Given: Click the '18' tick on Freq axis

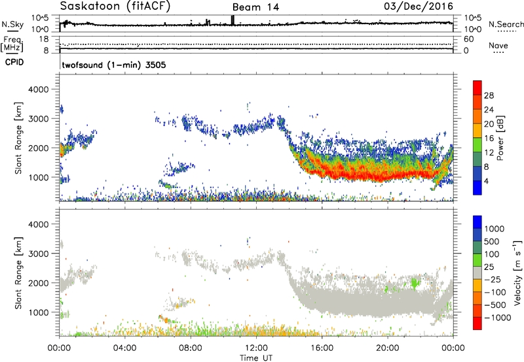Looking at the screenshot, I should click(44, 39).
